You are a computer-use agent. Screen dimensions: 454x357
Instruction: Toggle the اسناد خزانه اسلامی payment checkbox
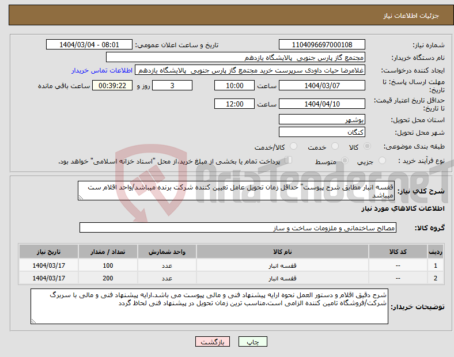coord(289,160)
